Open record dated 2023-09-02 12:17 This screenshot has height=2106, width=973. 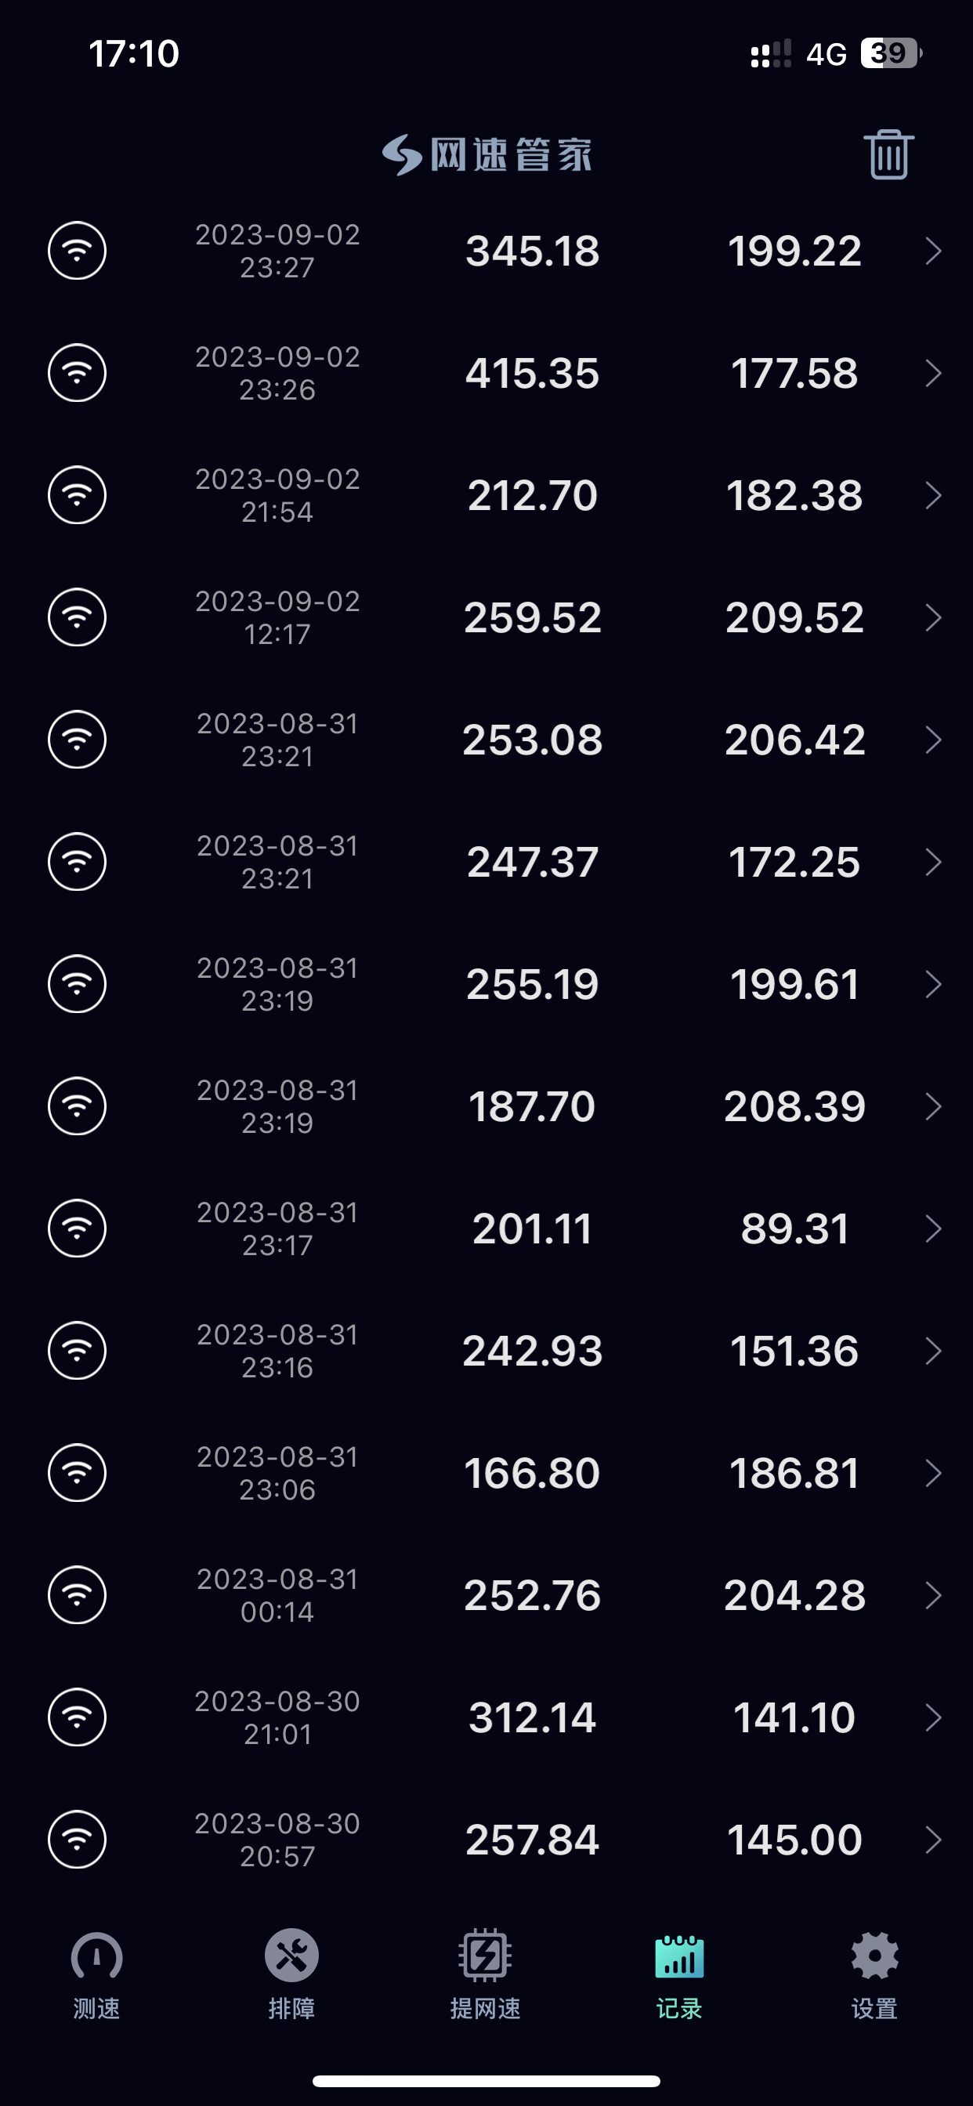[x=277, y=617]
